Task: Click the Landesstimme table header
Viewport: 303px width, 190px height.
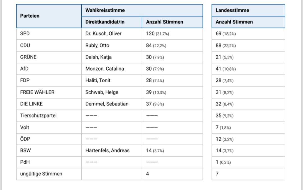Action: tap(232, 10)
